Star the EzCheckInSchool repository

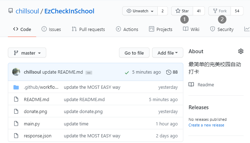[182, 11]
